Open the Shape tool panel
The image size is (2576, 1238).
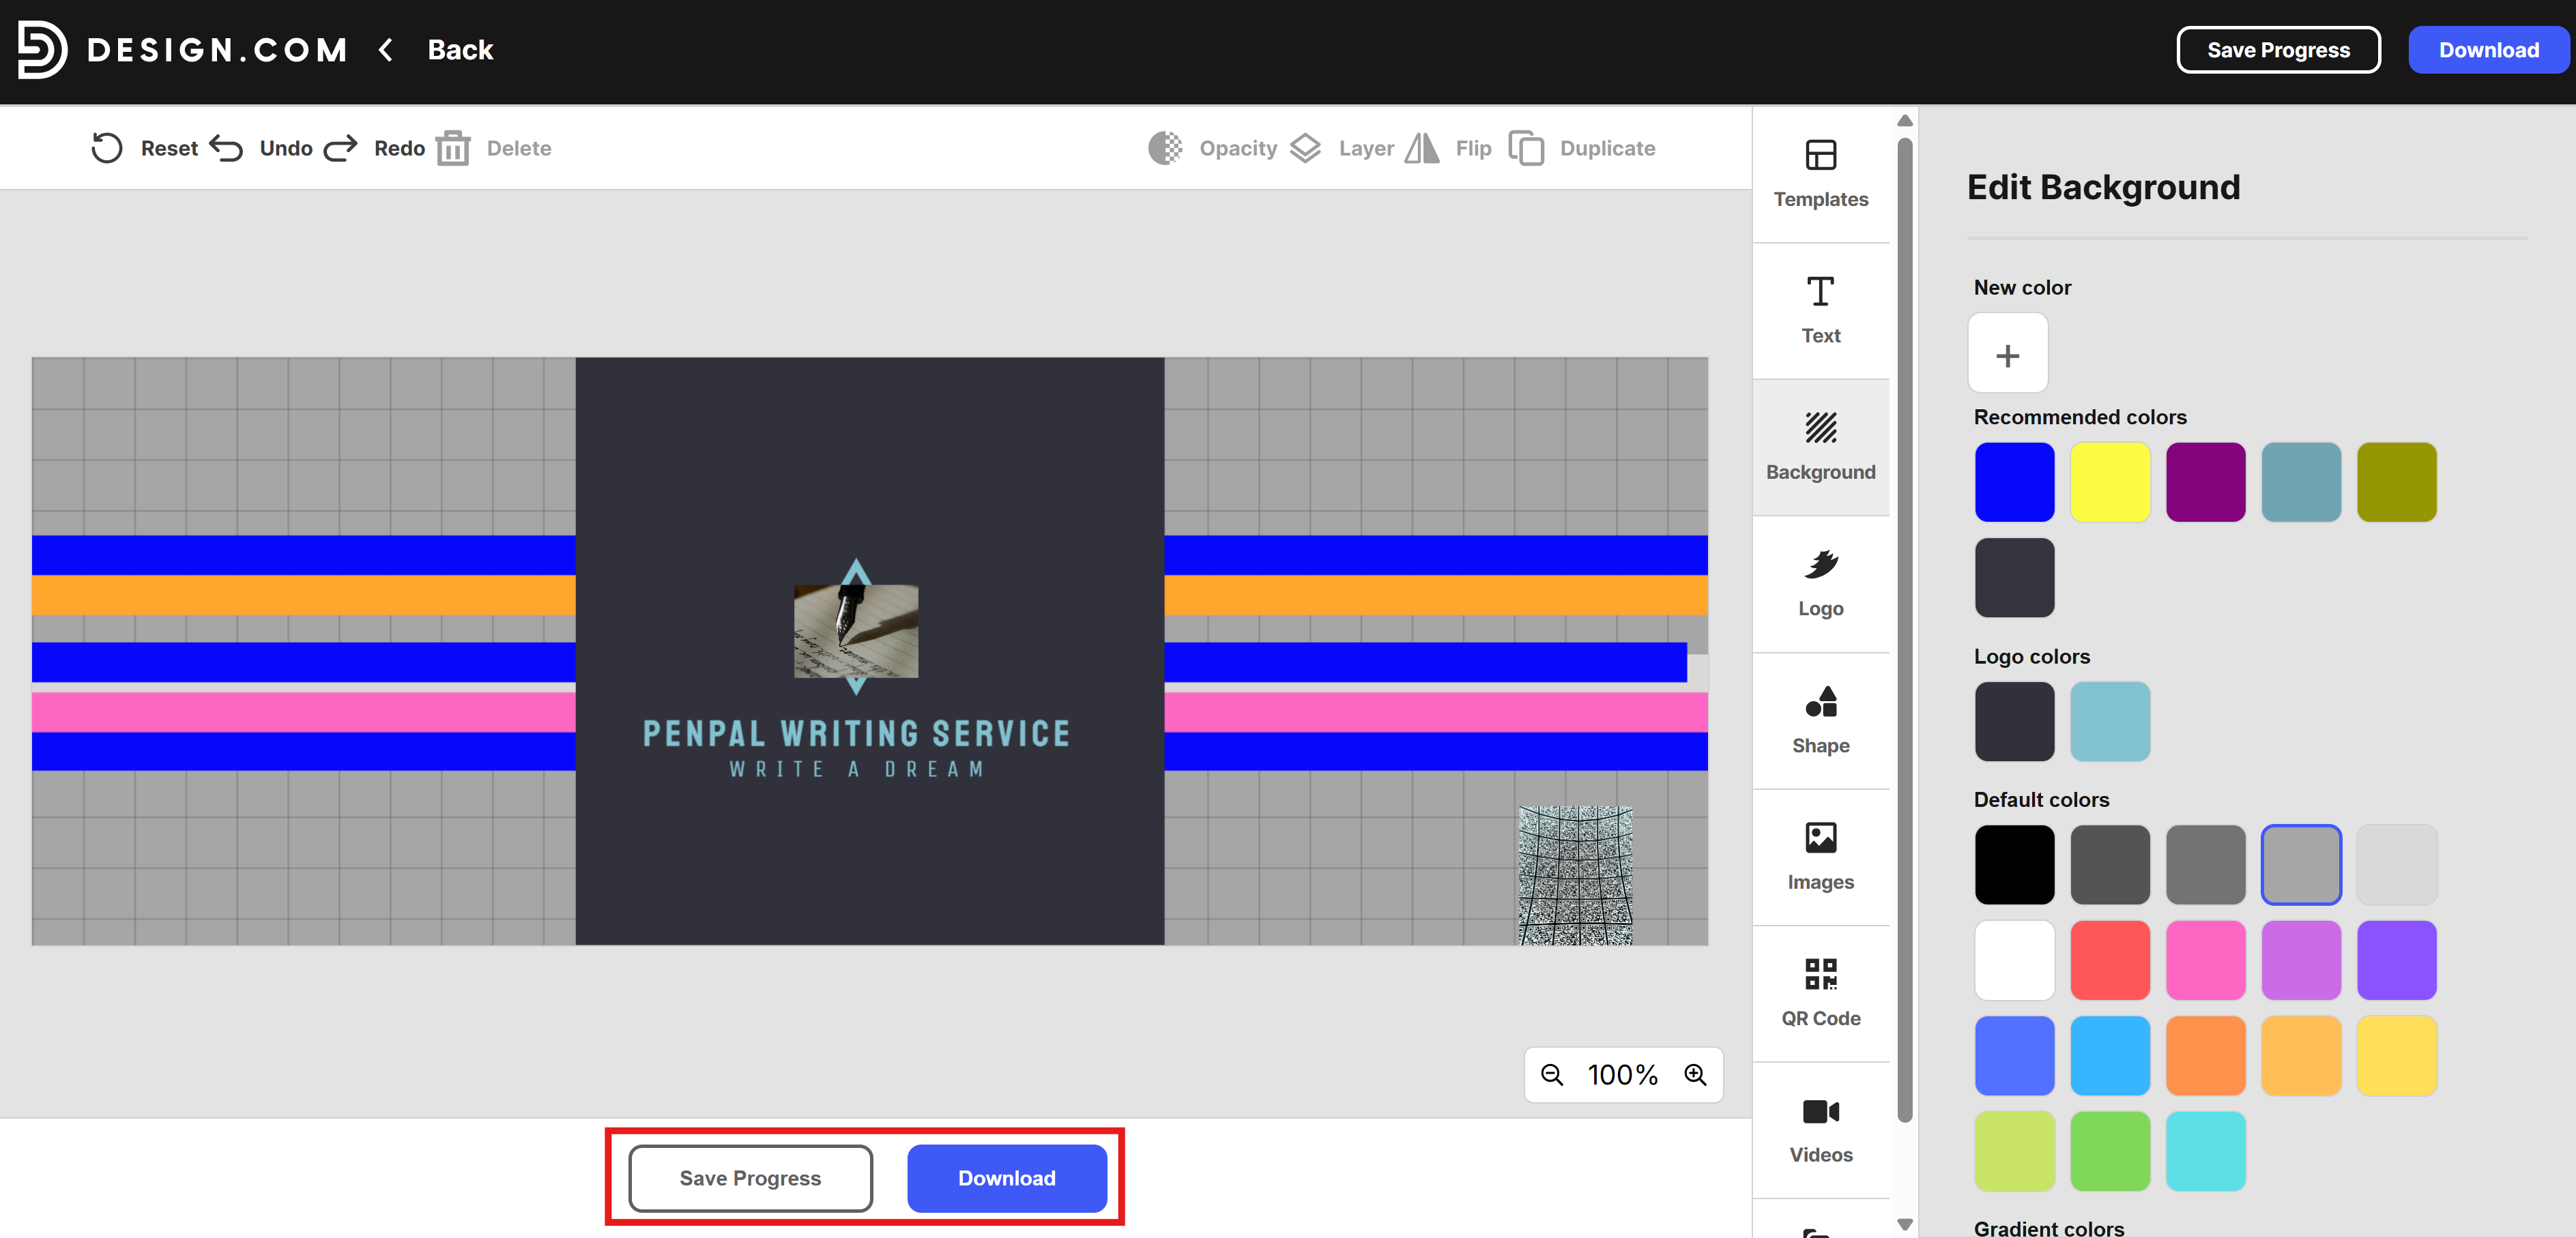(x=1820, y=720)
